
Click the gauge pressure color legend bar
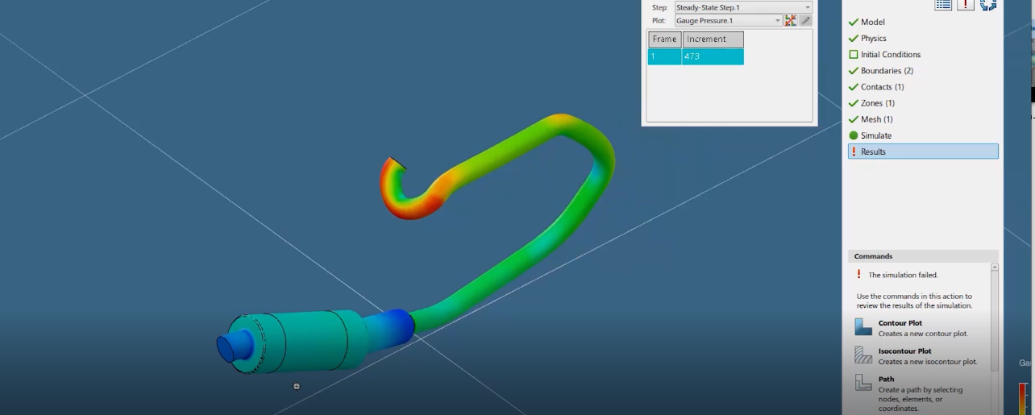pyautogui.click(x=1023, y=398)
